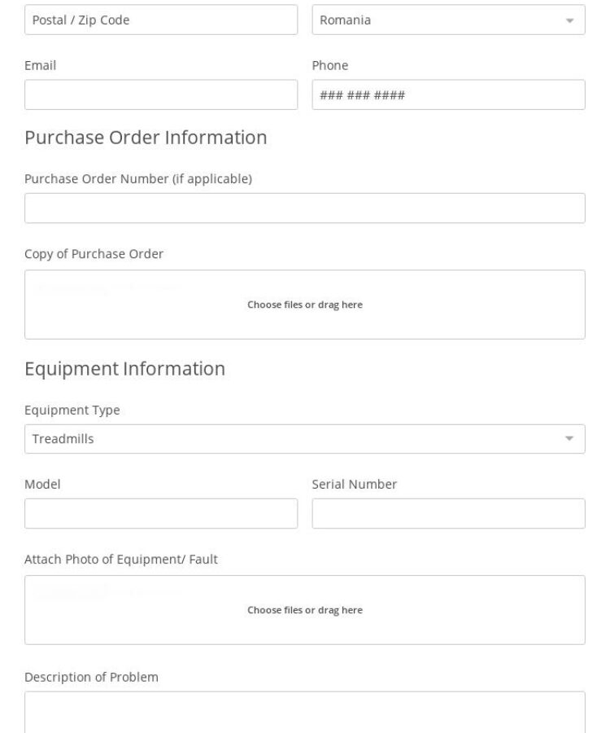
Task: Open the country dropdown showing Romania
Action: tap(447, 20)
